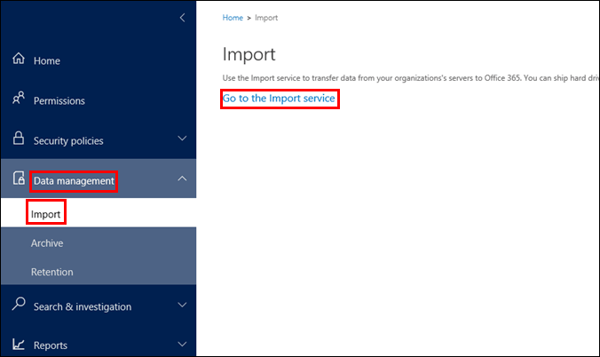Open the Permissions menu label

59,101
